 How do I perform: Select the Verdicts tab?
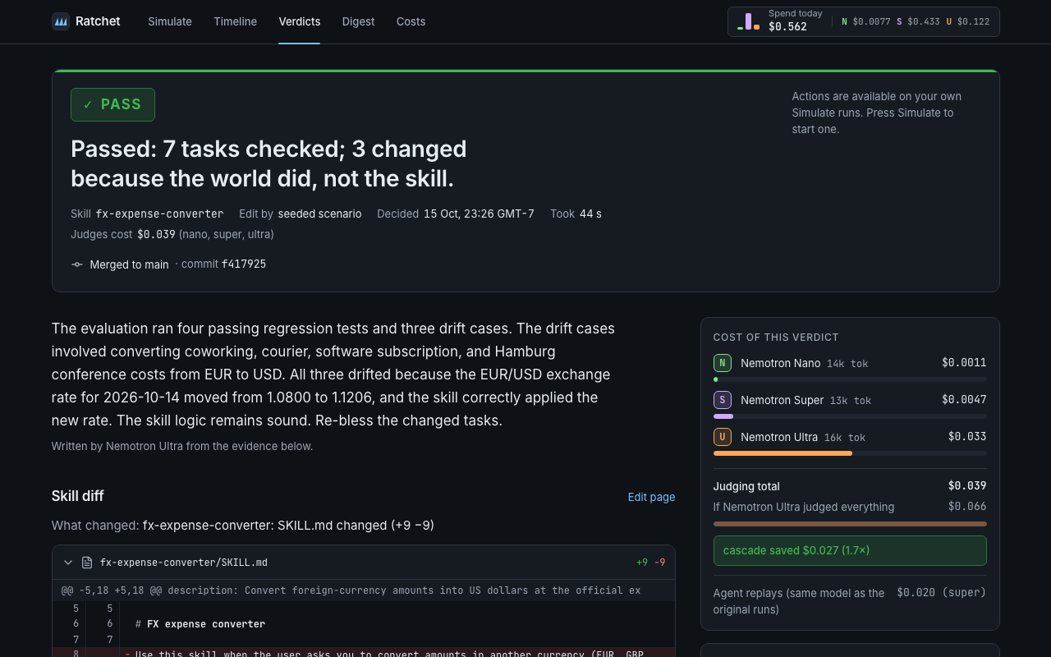pos(300,21)
